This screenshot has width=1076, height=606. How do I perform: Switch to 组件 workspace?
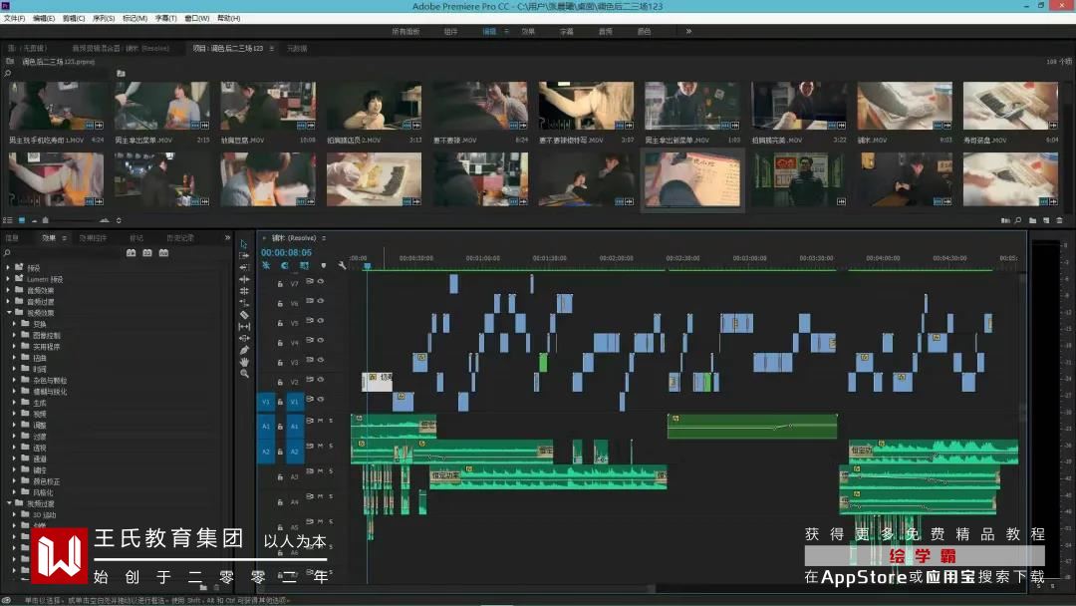450,32
